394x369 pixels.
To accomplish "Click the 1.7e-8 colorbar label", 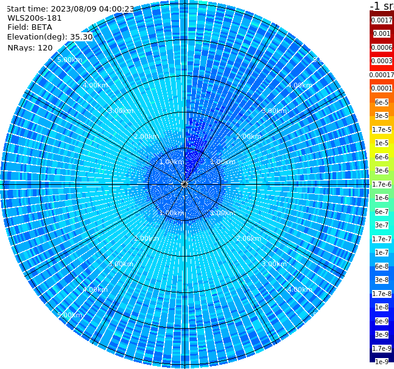I will (x=382, y=294).
